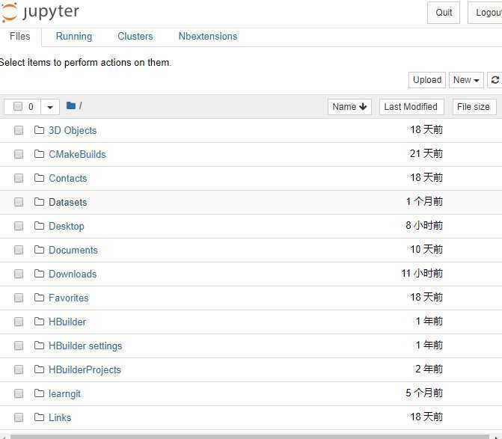Click folder icon beside Contacts
The width and height of the screenshot is (502, 439).
pos(39,178)
